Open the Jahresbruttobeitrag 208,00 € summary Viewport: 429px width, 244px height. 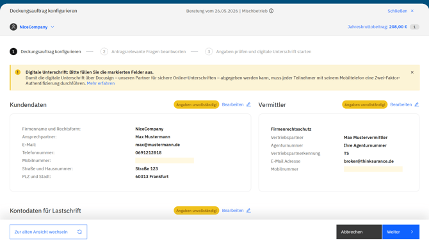[x=377, y=27]
